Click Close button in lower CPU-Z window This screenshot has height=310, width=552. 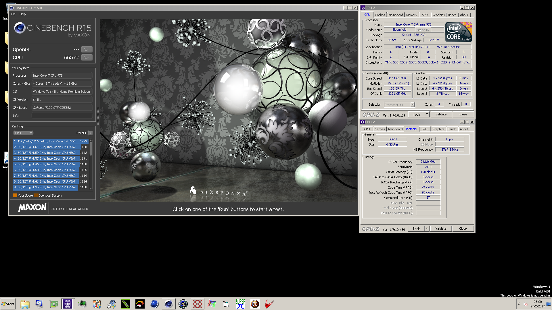463,228
